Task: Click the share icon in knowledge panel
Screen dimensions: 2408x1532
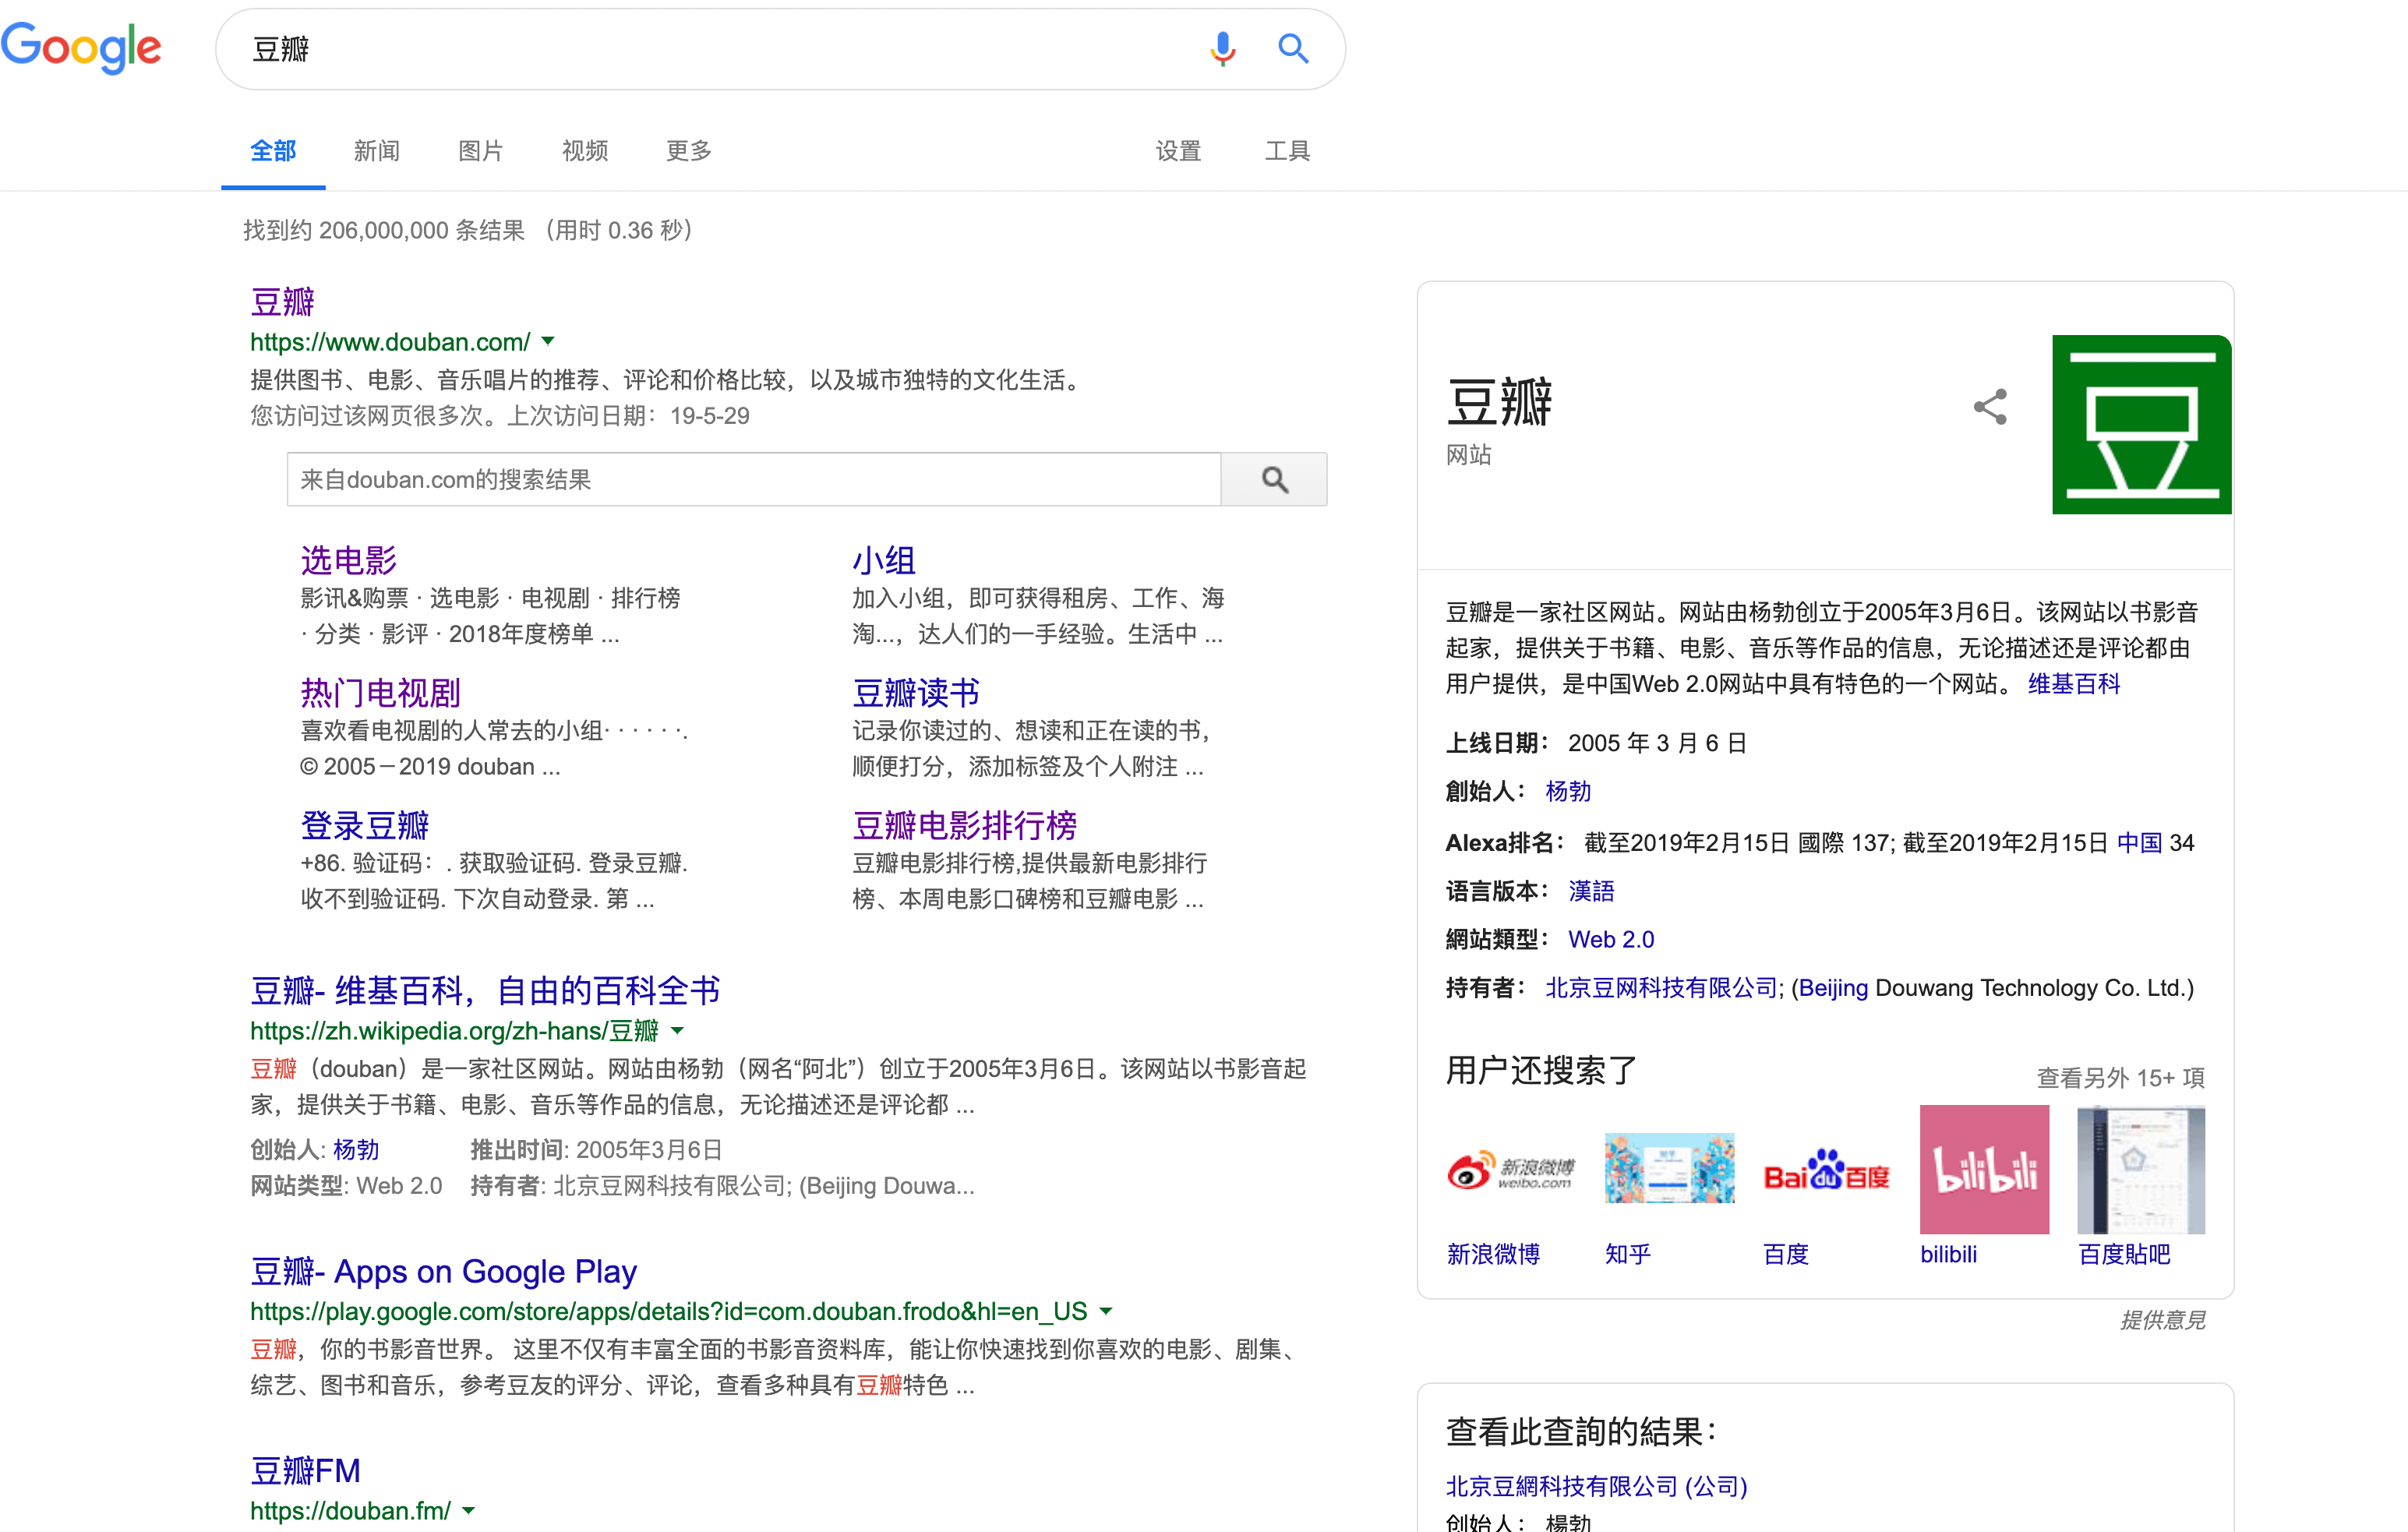Action: pos(1990,407)
